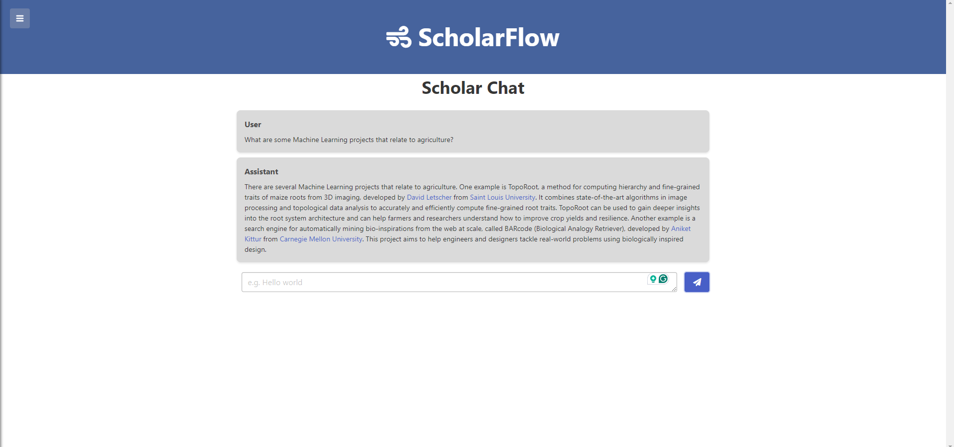Click the scrollbar up arrow

pyautogui.click(x=950, y=3)
